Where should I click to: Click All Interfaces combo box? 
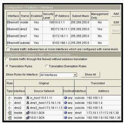click(x=58, y=75)
